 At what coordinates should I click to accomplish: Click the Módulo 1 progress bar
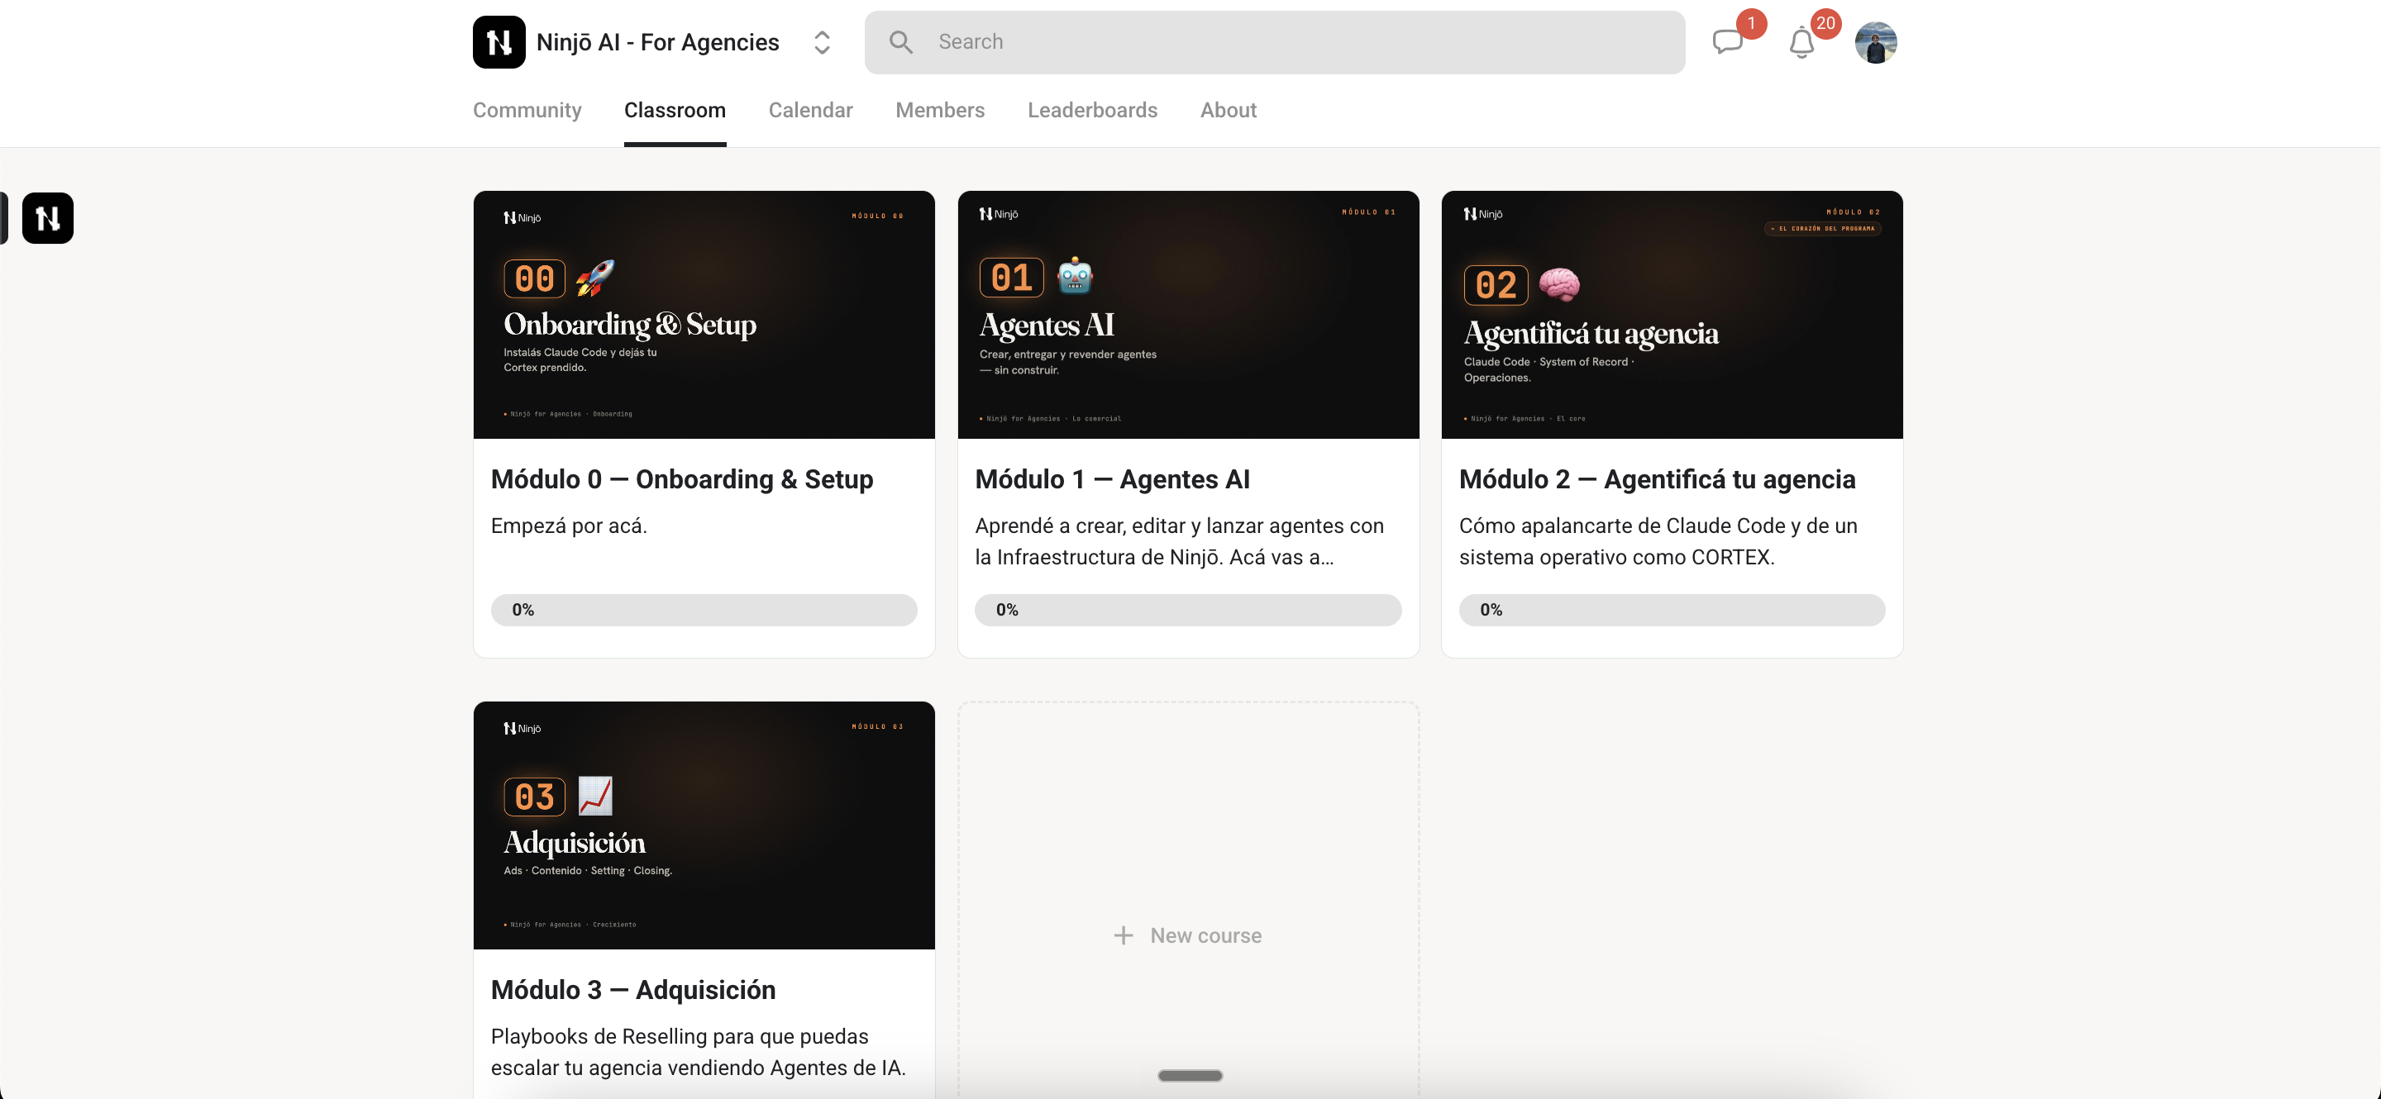pyautogui.click(x=1189, y=610)
